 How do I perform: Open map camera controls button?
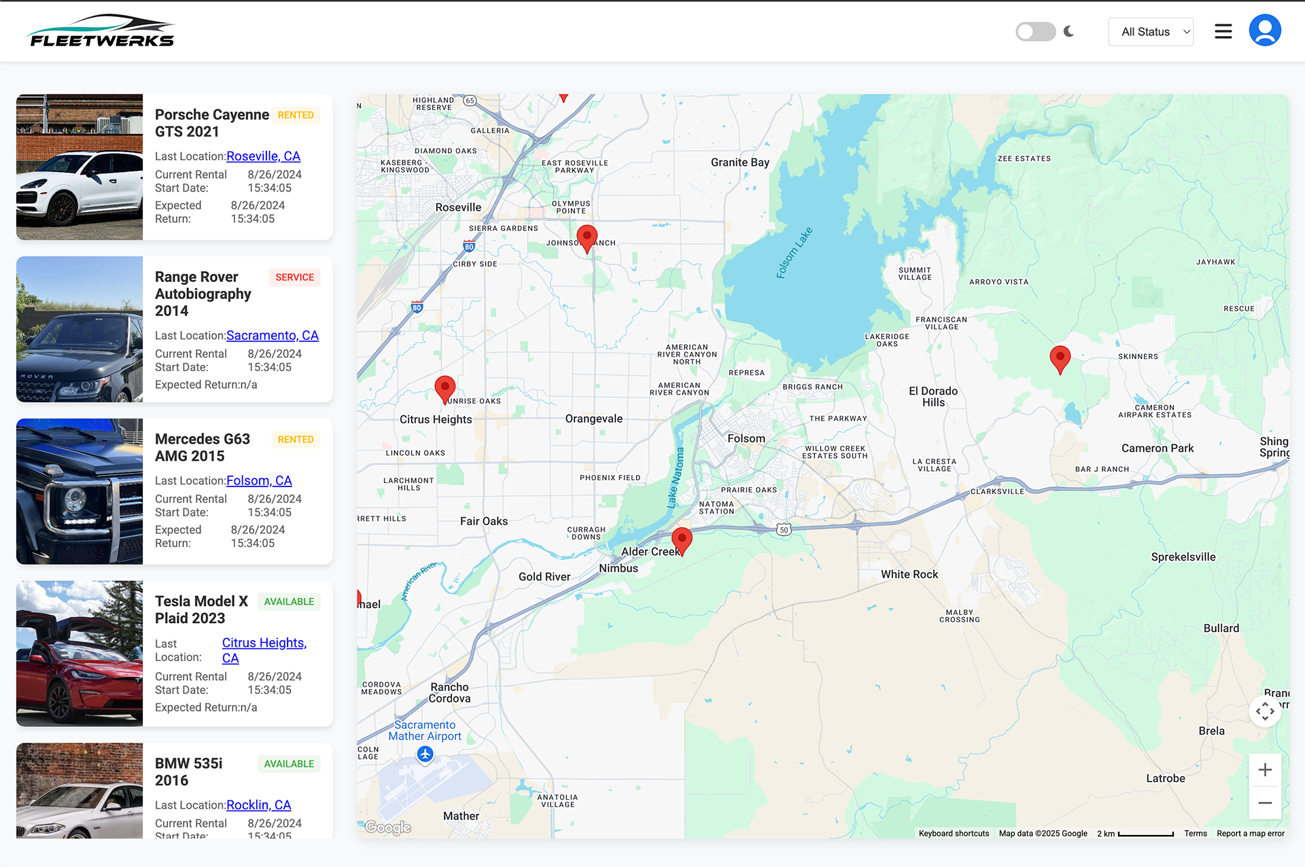coord(1265,711)
